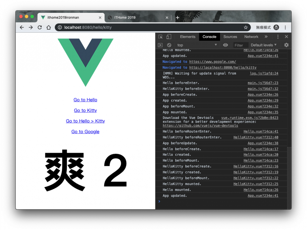307x230 pixels.
Task: Click the Go to Hello link
Action: click(85, 100)
